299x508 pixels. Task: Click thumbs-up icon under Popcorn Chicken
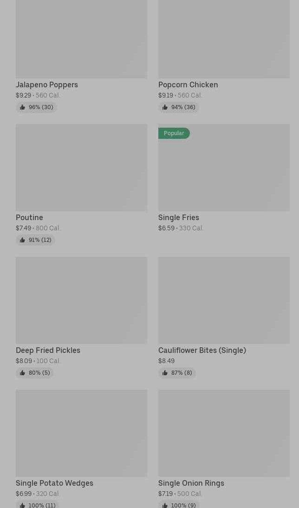(x=165, y=107)
